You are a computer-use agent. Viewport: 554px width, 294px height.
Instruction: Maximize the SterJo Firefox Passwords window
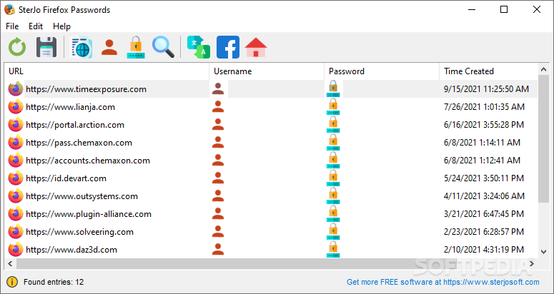point(504,9)
